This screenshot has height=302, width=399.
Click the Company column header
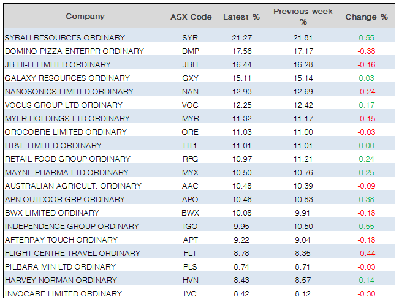(85, 17)
